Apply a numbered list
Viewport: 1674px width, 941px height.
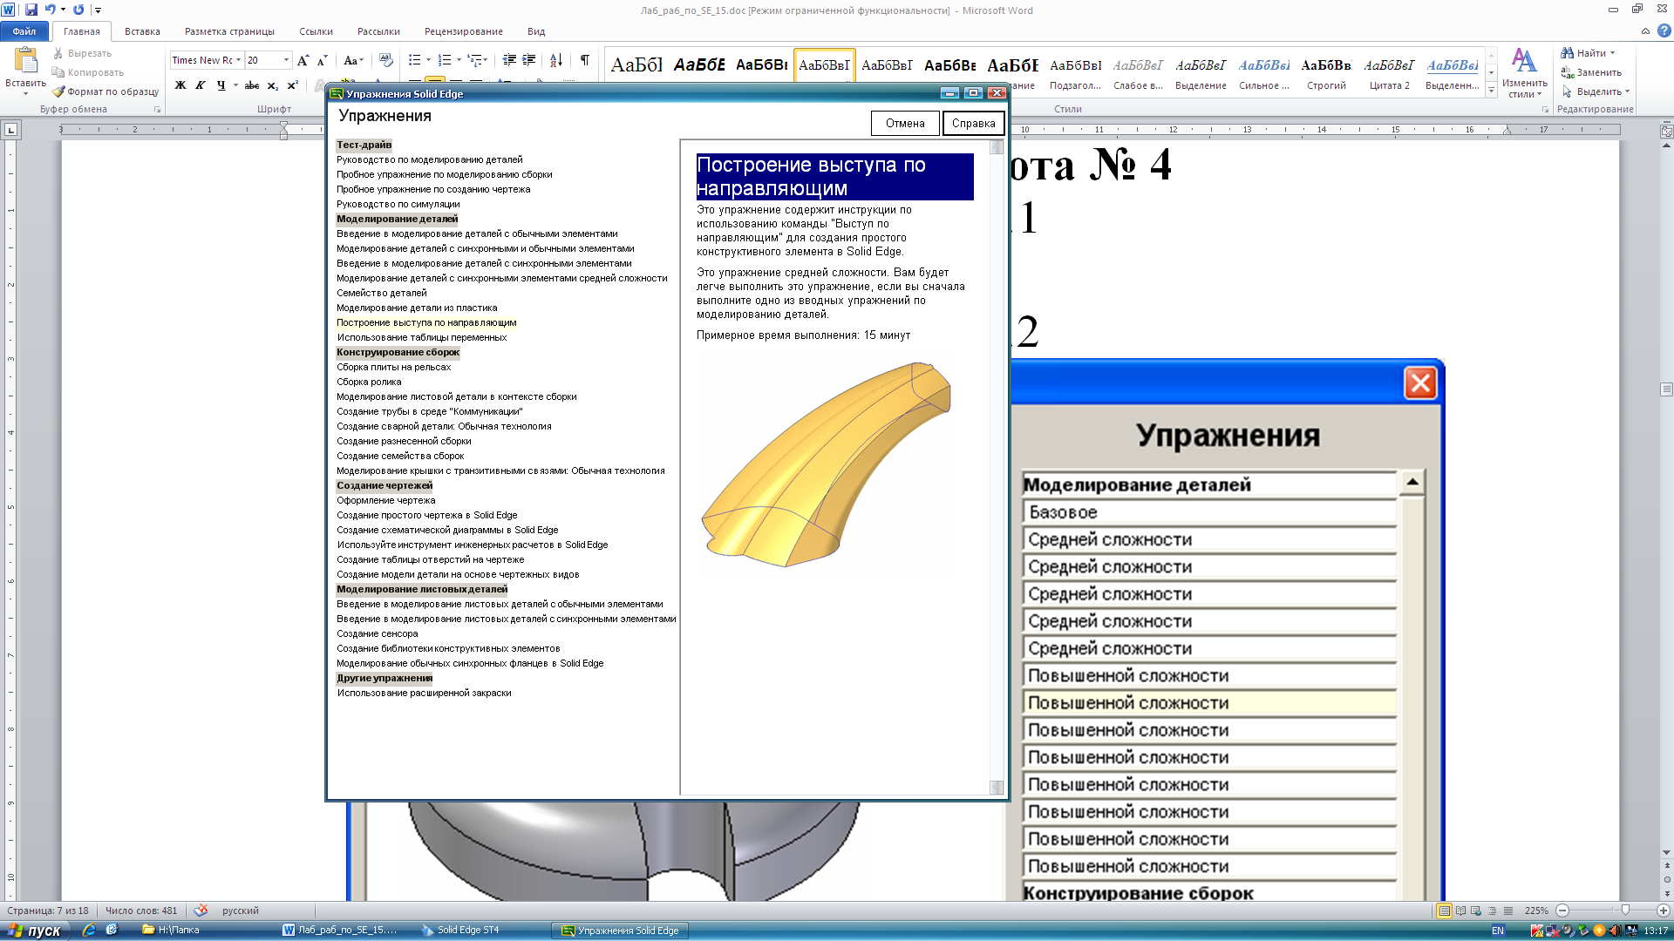[x=445, y=60]
